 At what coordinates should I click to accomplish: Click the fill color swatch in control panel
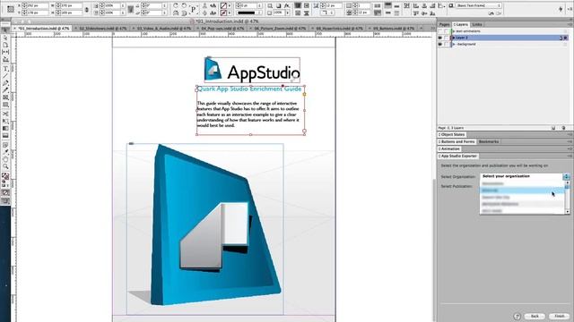coord(223,5)
